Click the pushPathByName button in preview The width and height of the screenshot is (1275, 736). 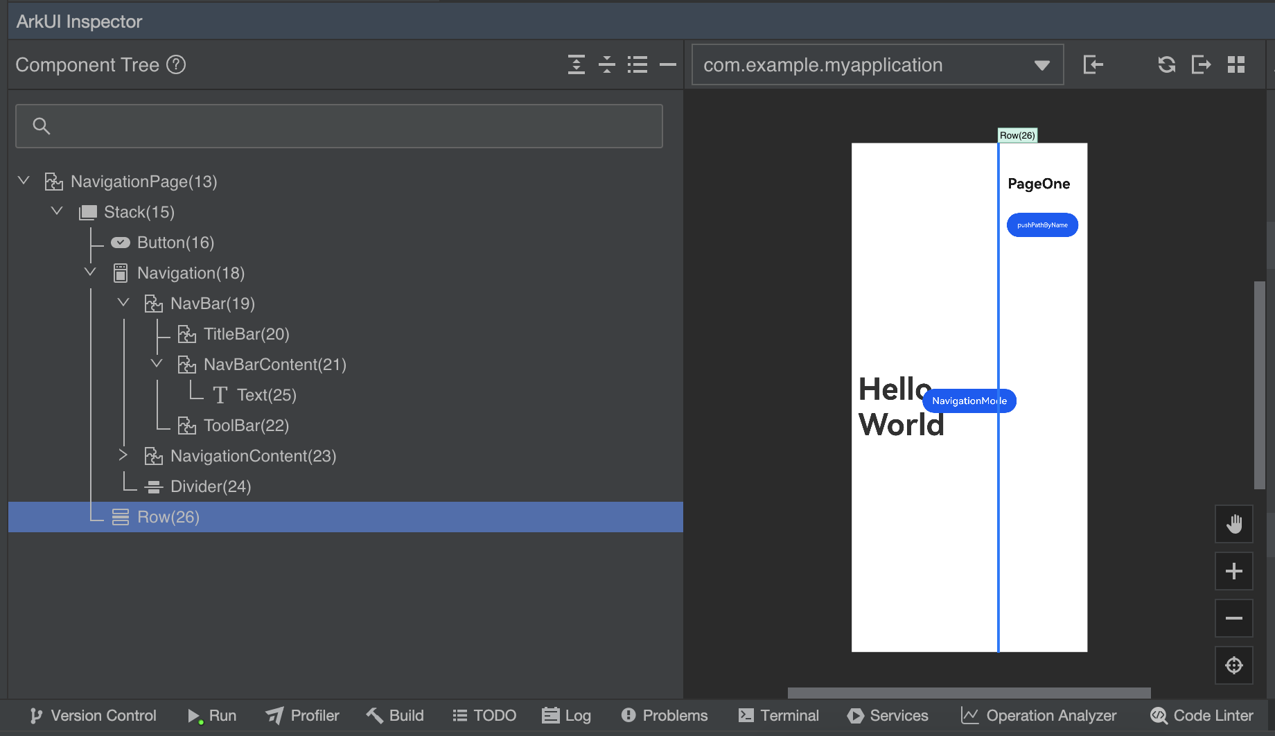(x=1042, y=225)
